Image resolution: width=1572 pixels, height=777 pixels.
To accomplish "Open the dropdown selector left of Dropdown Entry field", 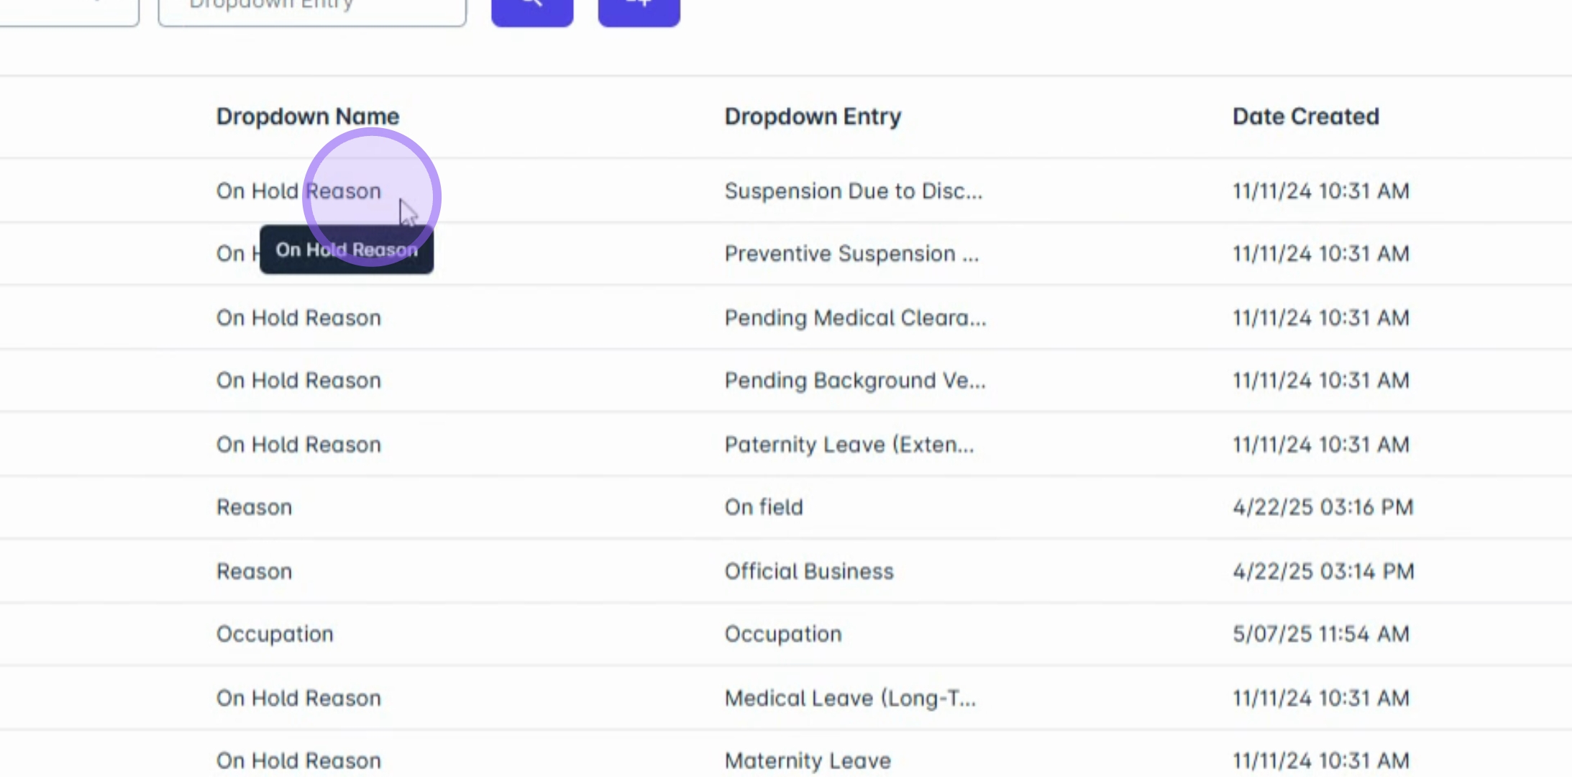I will 69,11.
